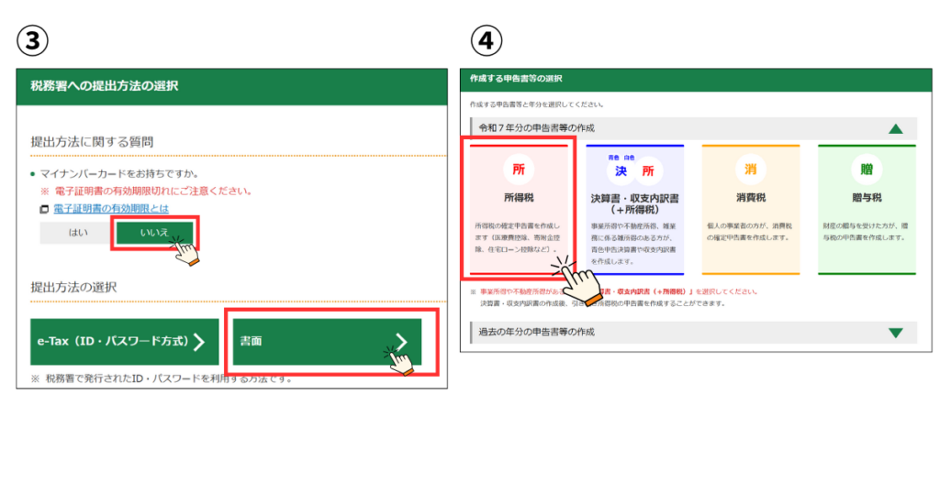This screenshot has width=940, height=493.
Task: Click the 作成する申告書等の選択 header text
Action: pyautogui.click(x=516, y=79)
